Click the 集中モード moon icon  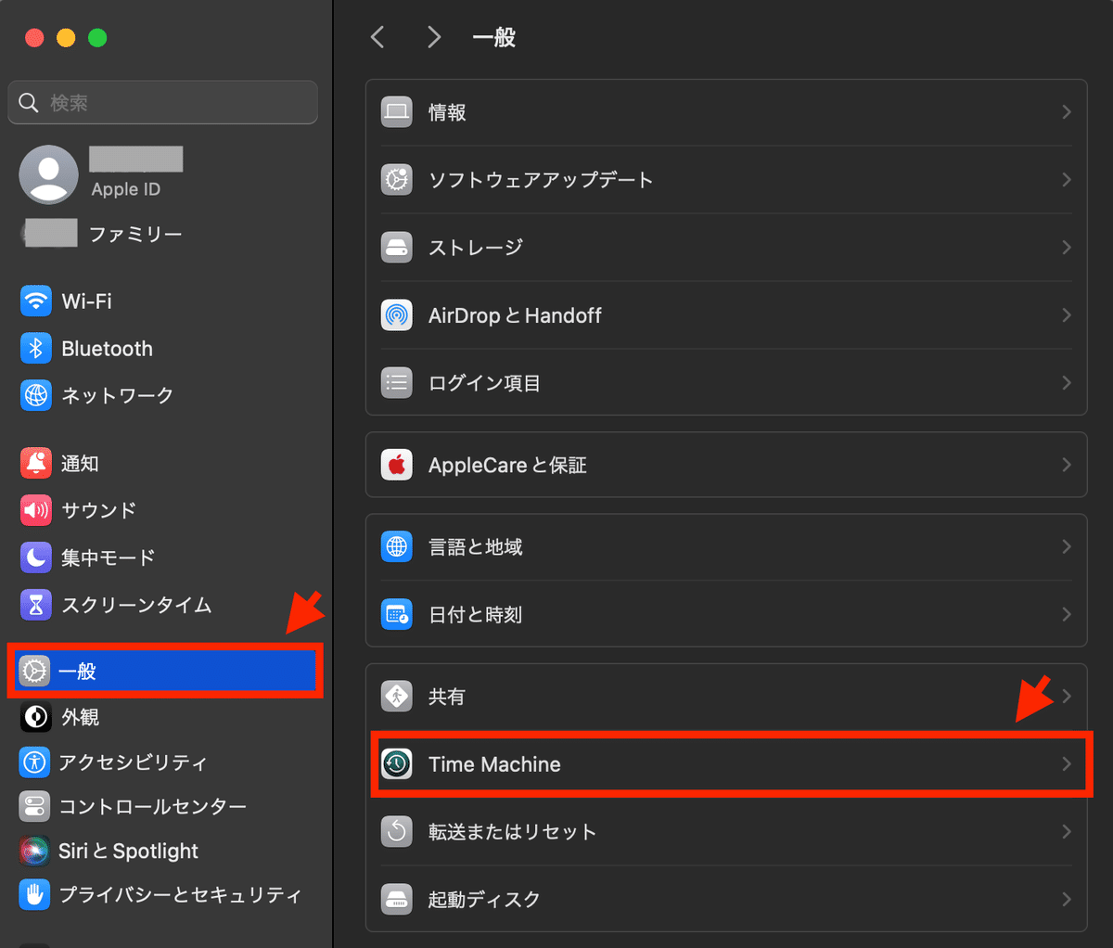pyautogui.click(x=35, y=557)
